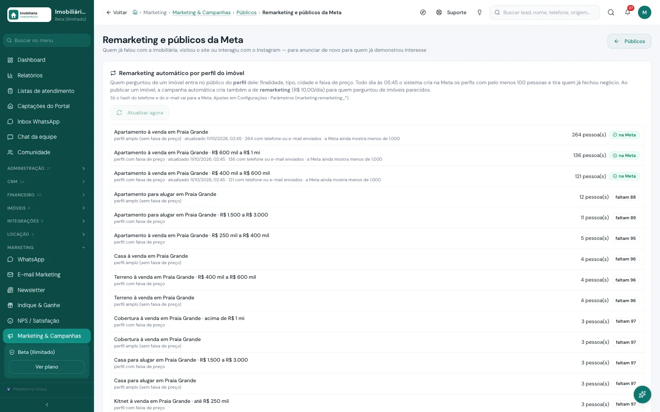The height and width of the screenshot is (412, 660).
Task: Open the lightbulb tips icon
Action: [479, 12]
